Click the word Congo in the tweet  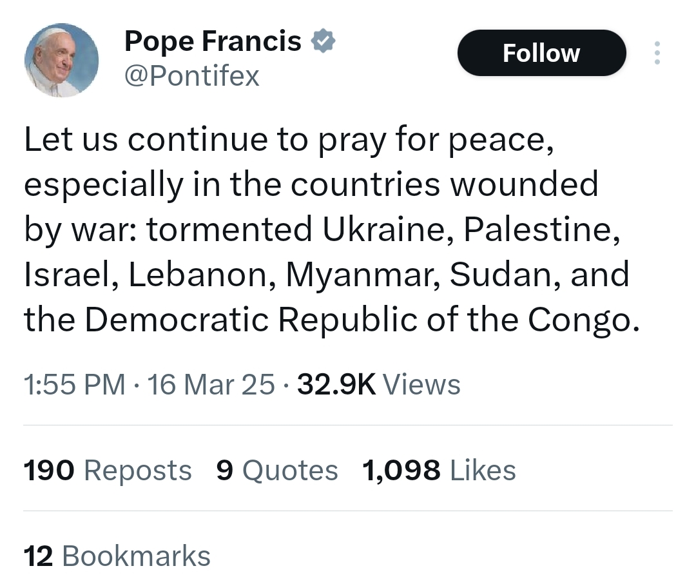(583, 319)
